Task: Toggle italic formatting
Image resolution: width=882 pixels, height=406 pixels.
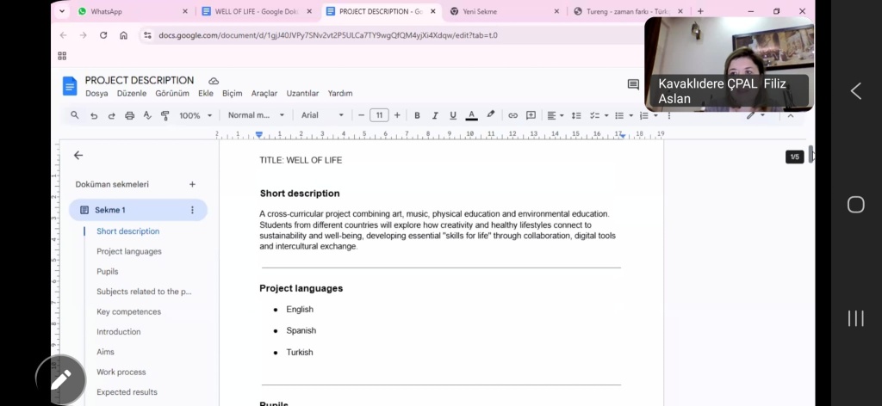Action: click(435, 115)
